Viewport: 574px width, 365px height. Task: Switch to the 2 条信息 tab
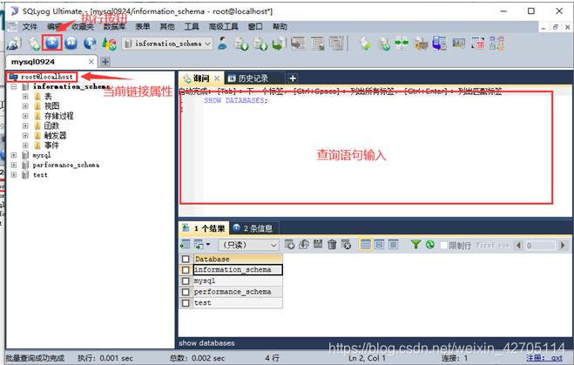pyautogui.click(x=253, y=228)
